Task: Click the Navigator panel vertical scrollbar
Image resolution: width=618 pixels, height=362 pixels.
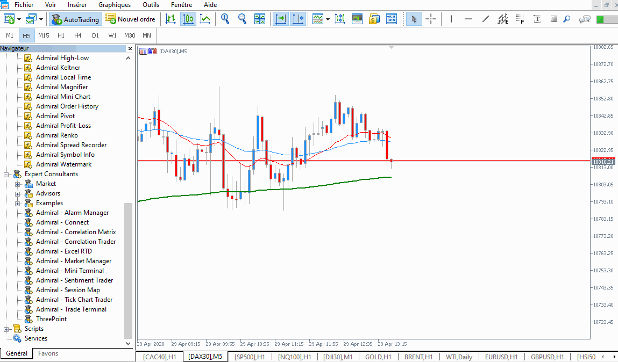Action: click(128, 269)
